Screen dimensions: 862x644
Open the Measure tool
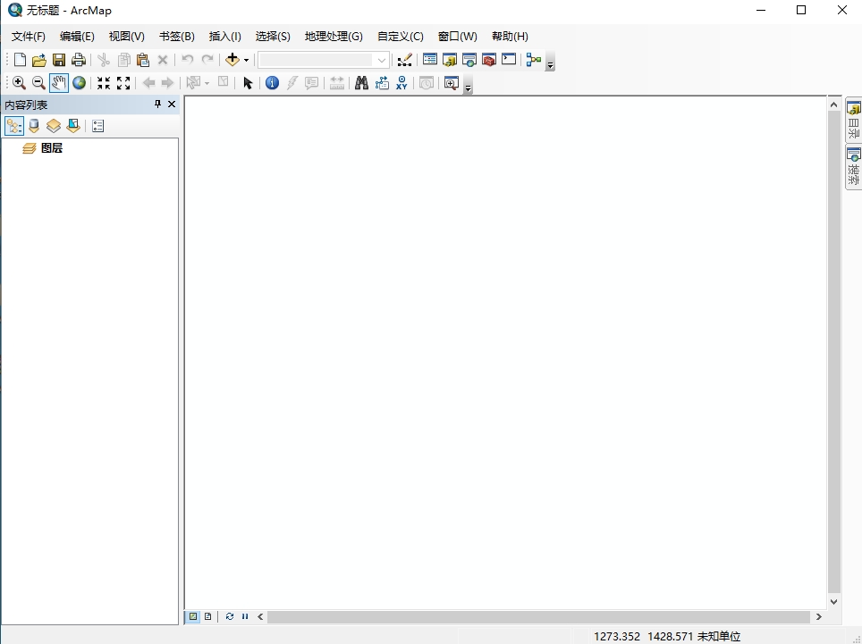coord(336,82)
